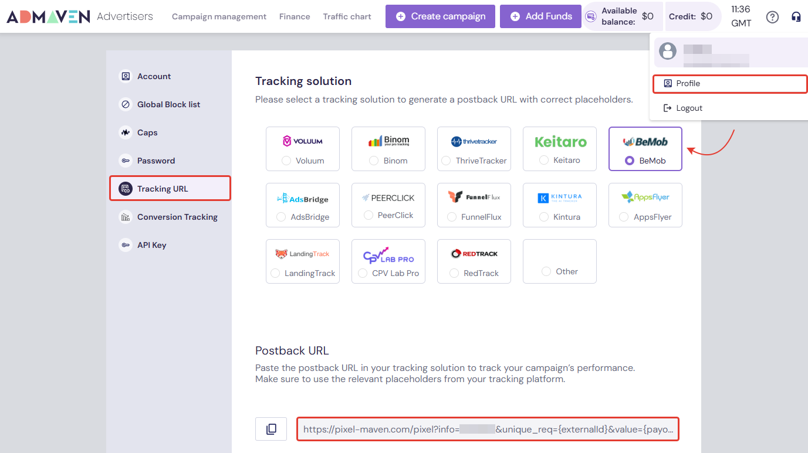Viewport: 808px width, 453px height.
Task: Click the Advertisers label in header
Action: [125, 16]
